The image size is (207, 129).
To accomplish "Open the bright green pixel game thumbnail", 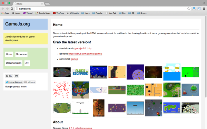I will [190, 72].
